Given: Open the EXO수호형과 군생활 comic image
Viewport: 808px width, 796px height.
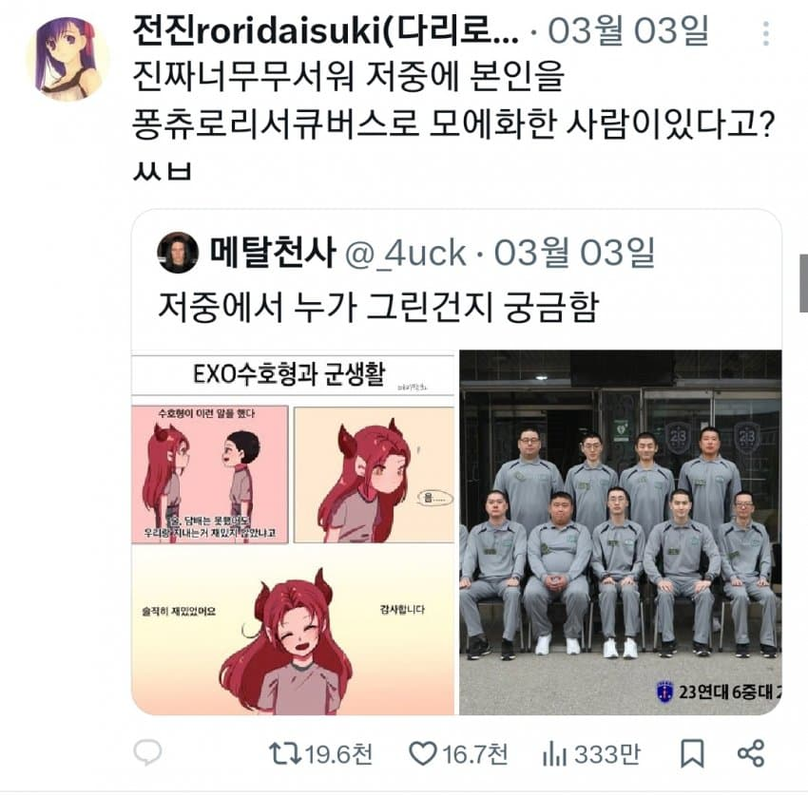Looking at the screenshot, I should tap(293, 533).
